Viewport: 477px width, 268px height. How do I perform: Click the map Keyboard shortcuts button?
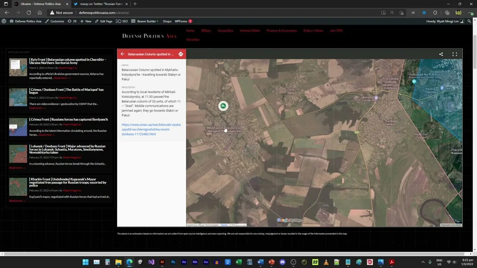click(x=451, y=225)
